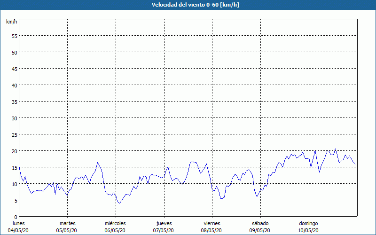Image resolution: width=376 pixels, height=235 pixels.
Task: Select the 0 value on the y-axis
Action: 16,217
